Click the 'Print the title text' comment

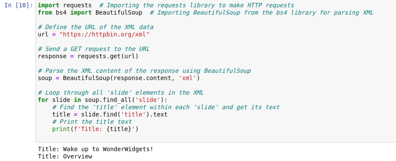(x=92, y=122)
